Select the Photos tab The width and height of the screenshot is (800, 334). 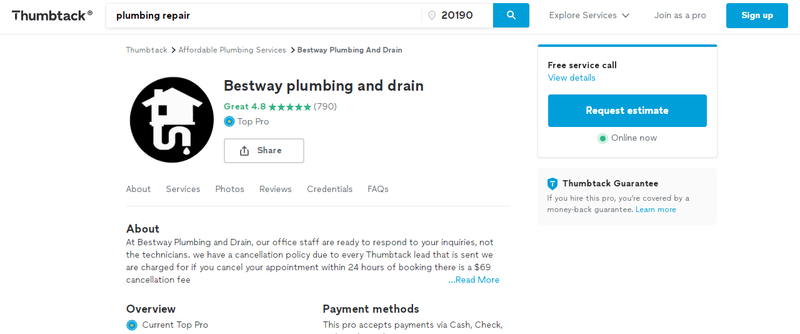(229, 189)
